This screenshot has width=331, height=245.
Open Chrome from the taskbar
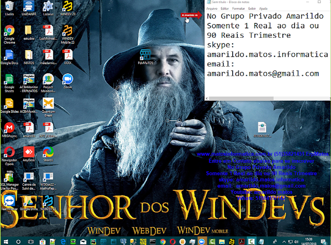[162, 241]
